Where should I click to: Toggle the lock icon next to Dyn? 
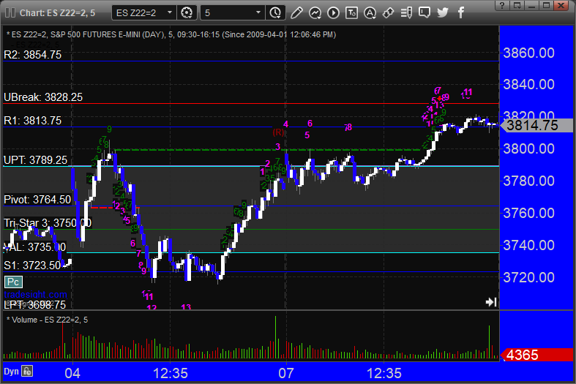(27, 371)
